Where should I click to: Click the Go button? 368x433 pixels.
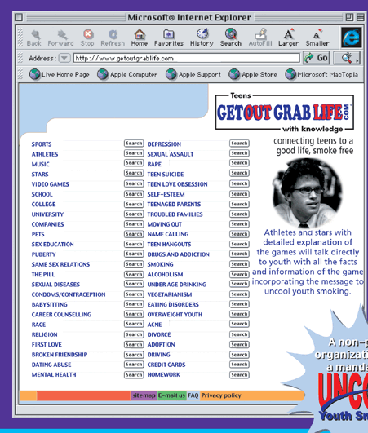tap(317, 58)
